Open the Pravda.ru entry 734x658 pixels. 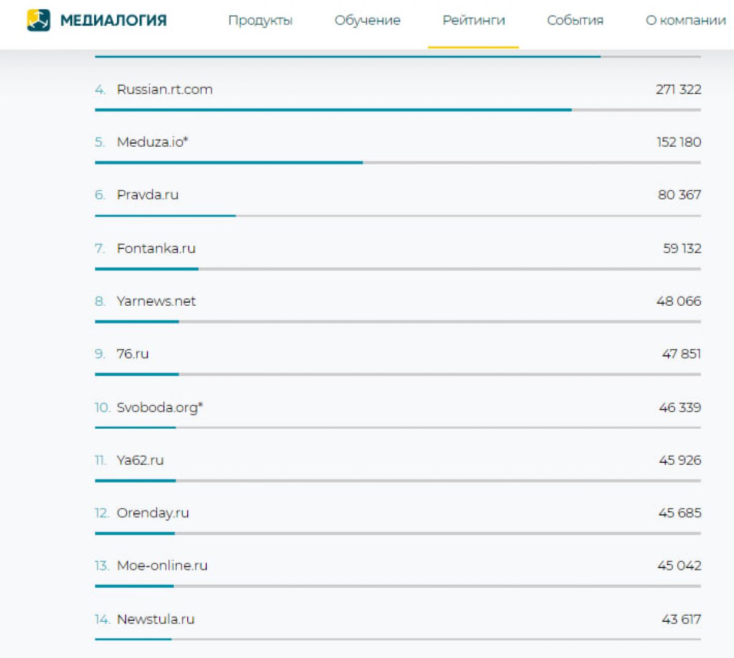pyautogui.click(x=147, y=194)
